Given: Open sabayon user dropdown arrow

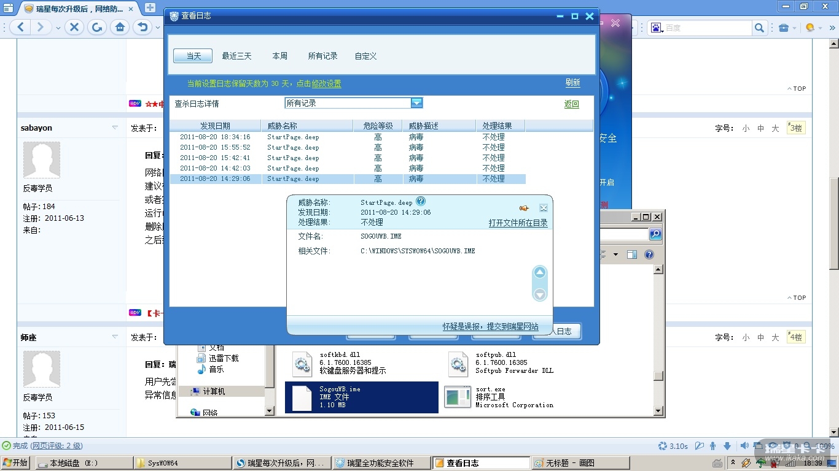Looking at the screenshot, I should [115, 128].
